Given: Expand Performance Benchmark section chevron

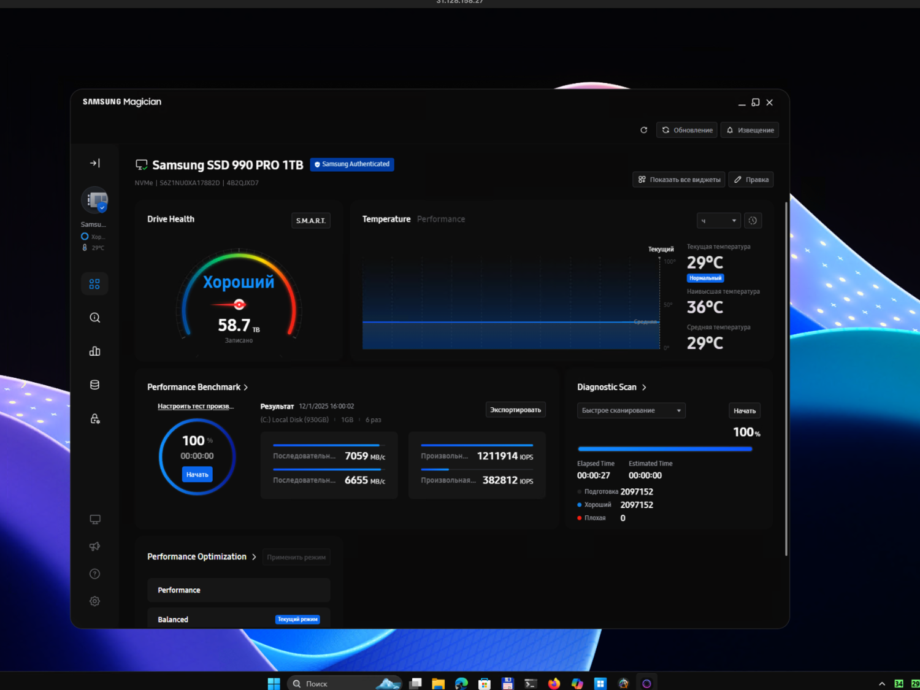Looking at the screenshot, I should pos(246,388).
